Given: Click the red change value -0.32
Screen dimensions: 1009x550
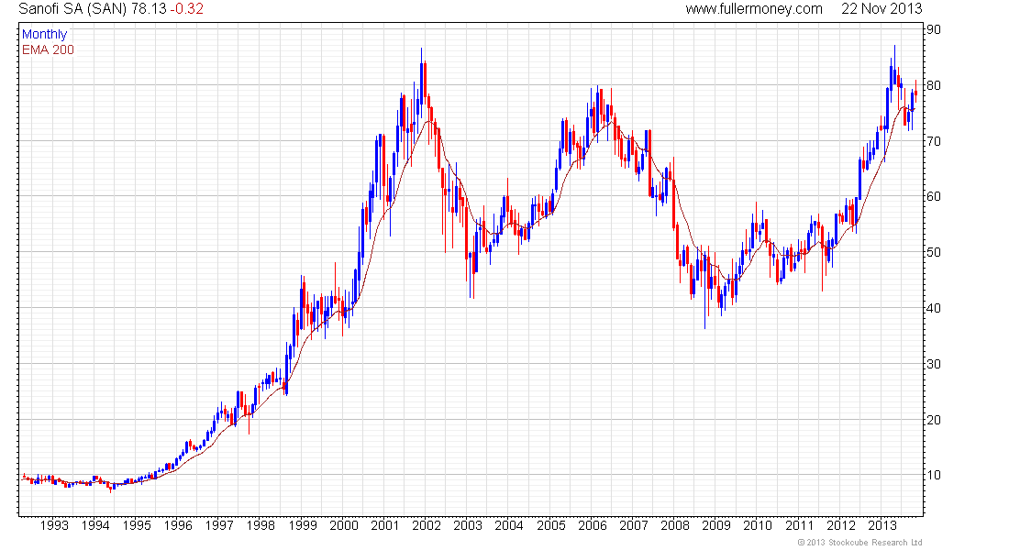Looking at the screenshot, I should pos(186,9).
